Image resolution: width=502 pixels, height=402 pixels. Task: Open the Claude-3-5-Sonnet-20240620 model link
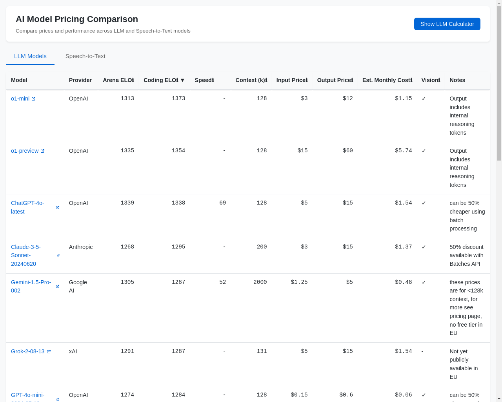pos(26,256)
